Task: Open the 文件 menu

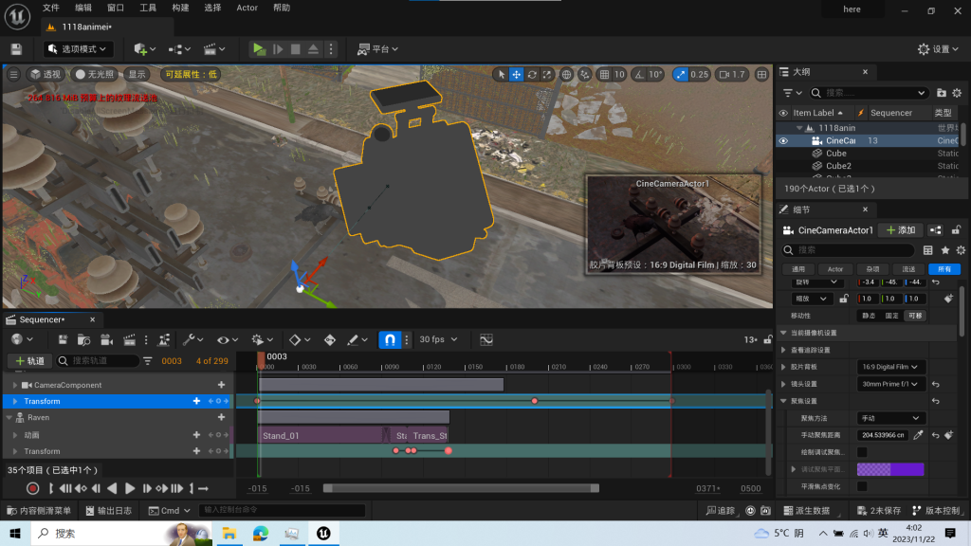Action: 51,8
